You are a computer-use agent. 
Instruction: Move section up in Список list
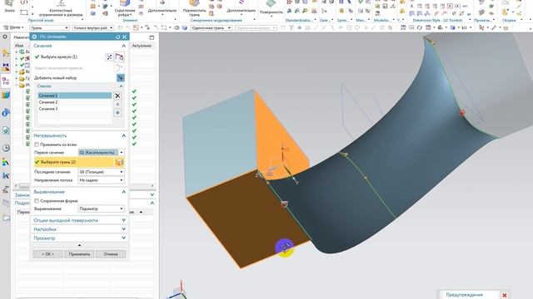pos(117,105)
